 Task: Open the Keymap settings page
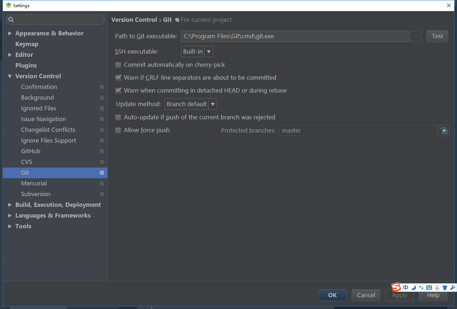(x=27, y=44)
